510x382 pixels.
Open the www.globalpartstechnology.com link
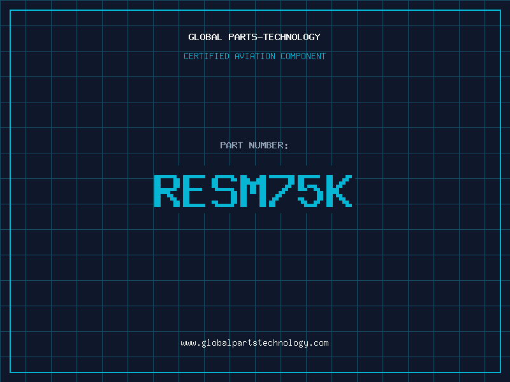254,343
